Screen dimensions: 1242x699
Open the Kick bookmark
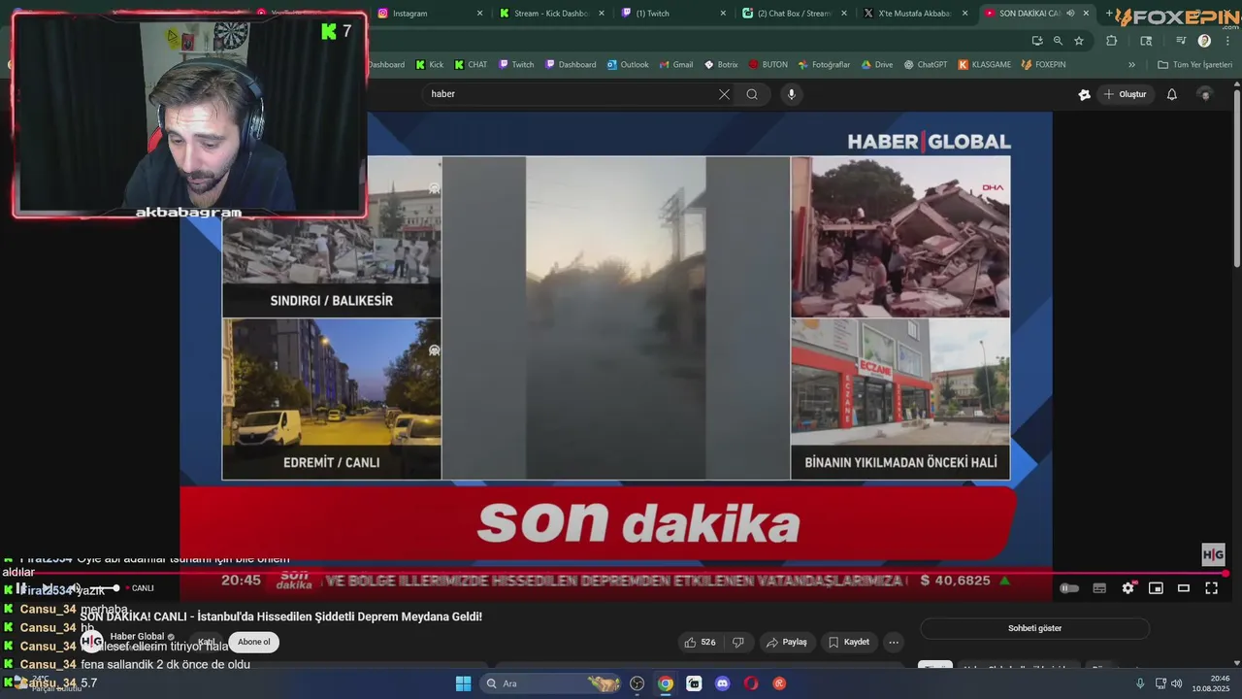429,65
